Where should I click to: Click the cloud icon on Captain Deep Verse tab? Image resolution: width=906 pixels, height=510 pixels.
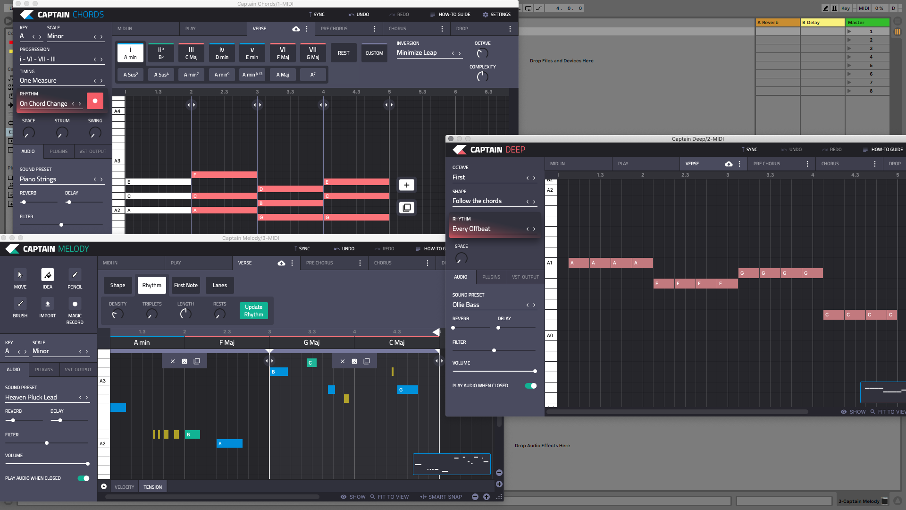[729, 164]
